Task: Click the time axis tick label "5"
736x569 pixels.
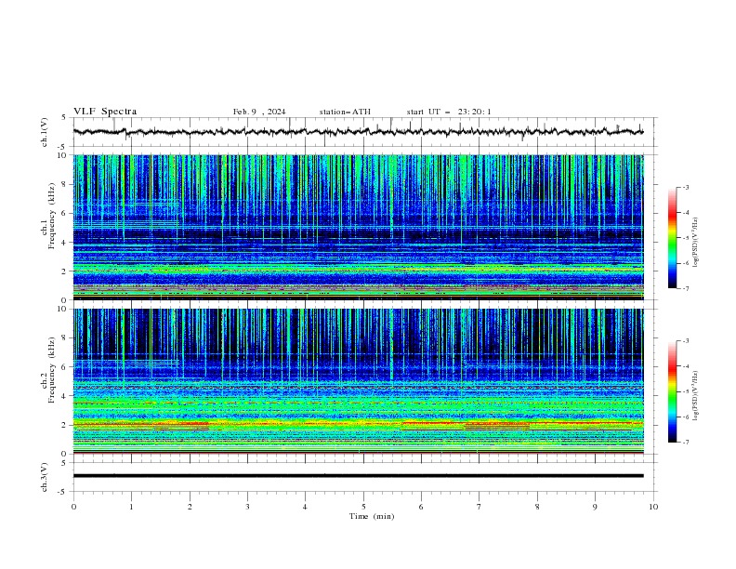Action: point(363,507)
